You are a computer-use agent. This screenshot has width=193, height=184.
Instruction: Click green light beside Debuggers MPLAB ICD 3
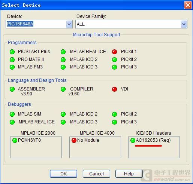(x=63, y=122)
